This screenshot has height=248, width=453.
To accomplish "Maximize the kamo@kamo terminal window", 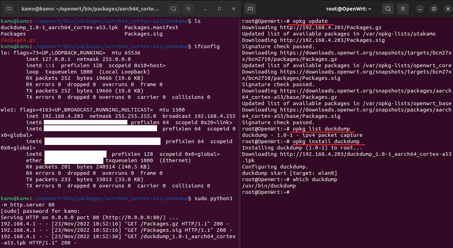I will (219, 8).
